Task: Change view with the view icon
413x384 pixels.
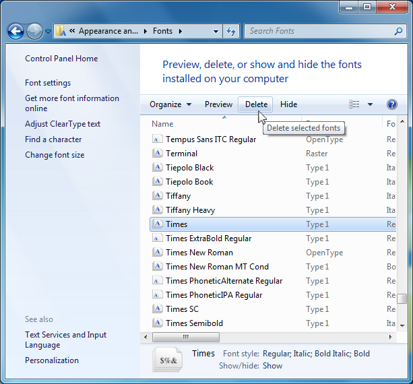Action: (x=354, y=104)
